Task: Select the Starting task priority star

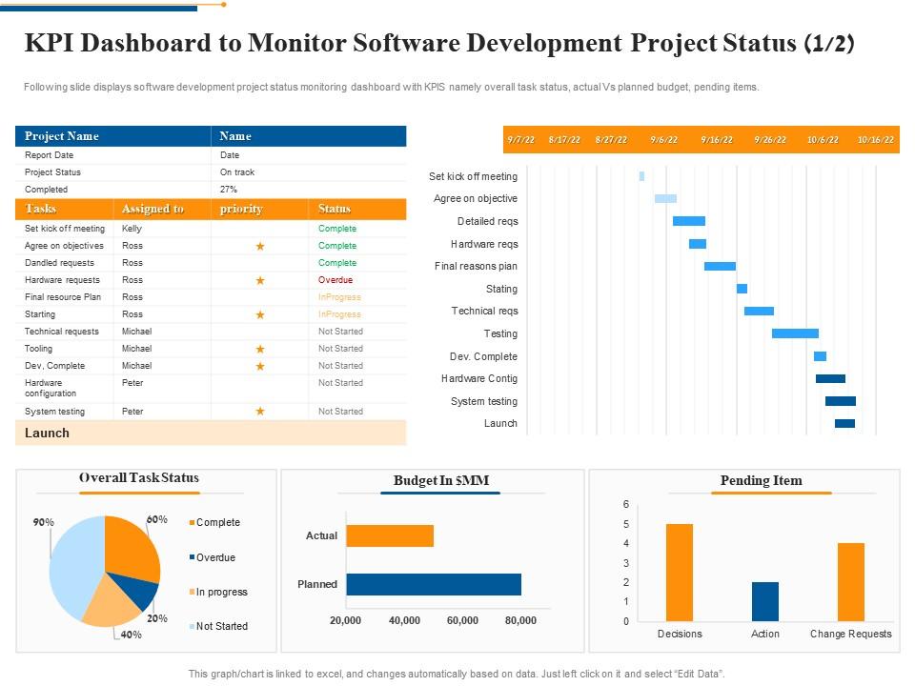Action: click(x=258, y=313)
